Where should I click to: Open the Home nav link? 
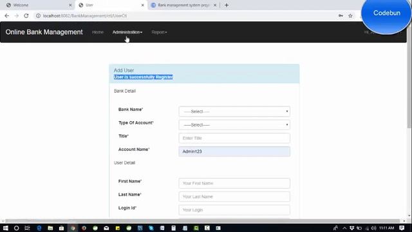tap(98, 32)
